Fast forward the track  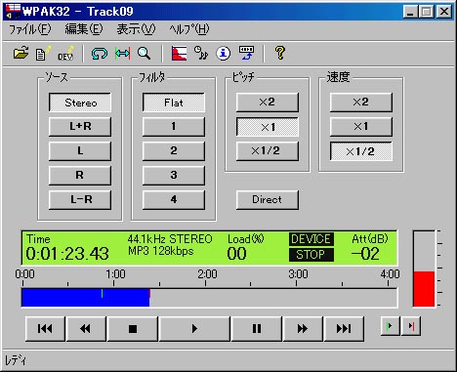[x=303, y=329]
